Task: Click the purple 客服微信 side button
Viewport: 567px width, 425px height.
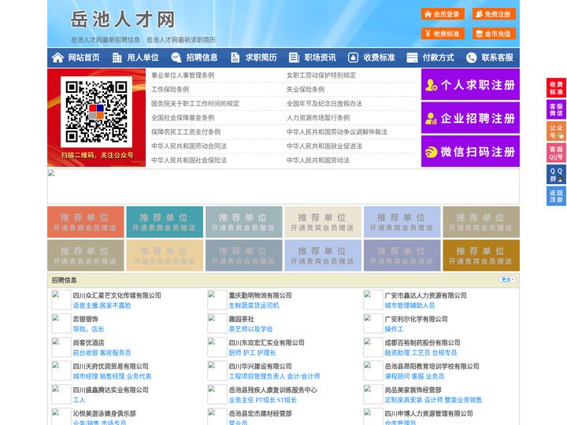Action: (x=556, y=109)
